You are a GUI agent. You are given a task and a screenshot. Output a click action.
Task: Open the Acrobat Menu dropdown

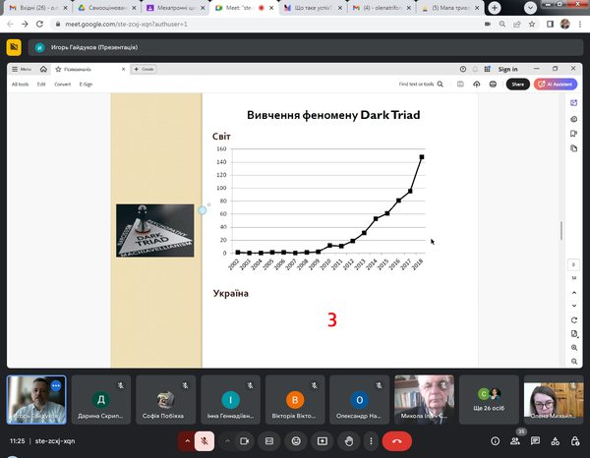[23, 69]
